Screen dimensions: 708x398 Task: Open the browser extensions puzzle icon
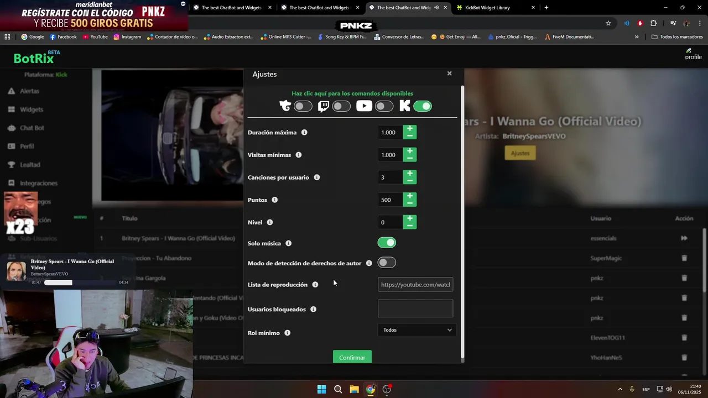click(653, 23)
